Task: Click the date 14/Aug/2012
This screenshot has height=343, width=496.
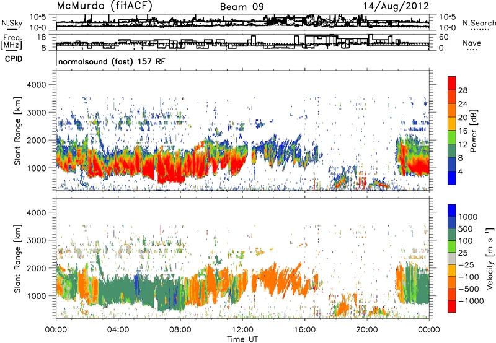Action: coord(396,6)
